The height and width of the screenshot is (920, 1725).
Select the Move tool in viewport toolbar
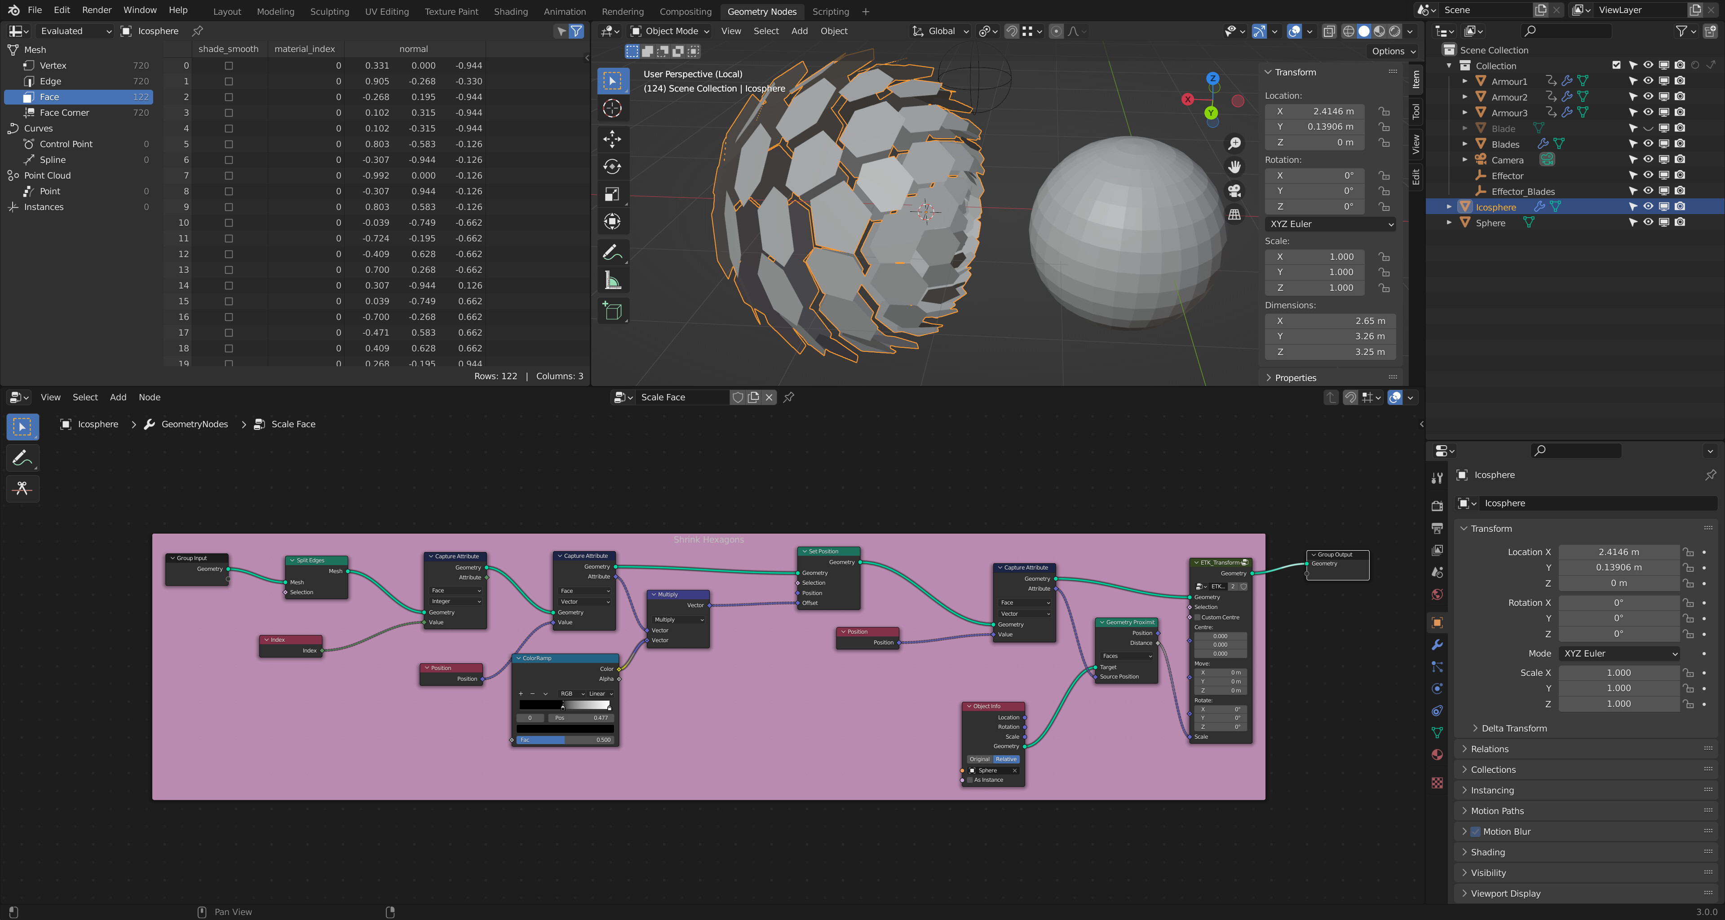coord(612,139)
